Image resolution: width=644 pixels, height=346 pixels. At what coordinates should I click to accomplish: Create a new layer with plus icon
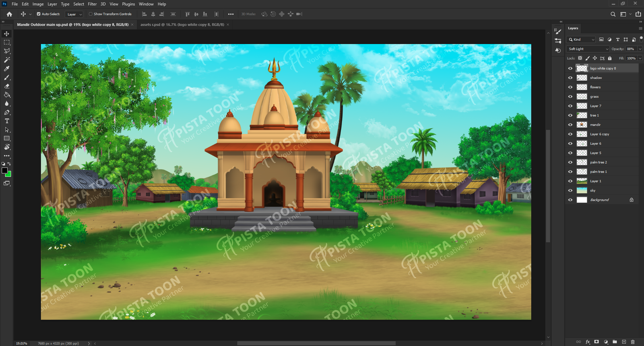tap(624, 342)
